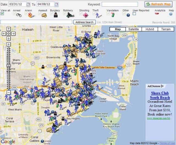
Task: Click the start Date input field
Action: pyautogui.click(x=17, y=4)
